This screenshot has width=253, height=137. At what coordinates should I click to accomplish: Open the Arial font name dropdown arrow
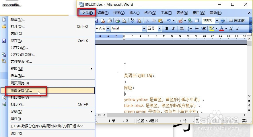pos(144,29)
